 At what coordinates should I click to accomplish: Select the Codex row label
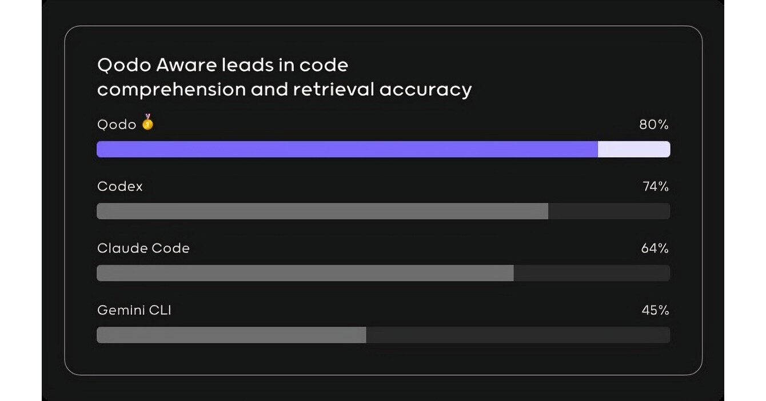[120, 186]
